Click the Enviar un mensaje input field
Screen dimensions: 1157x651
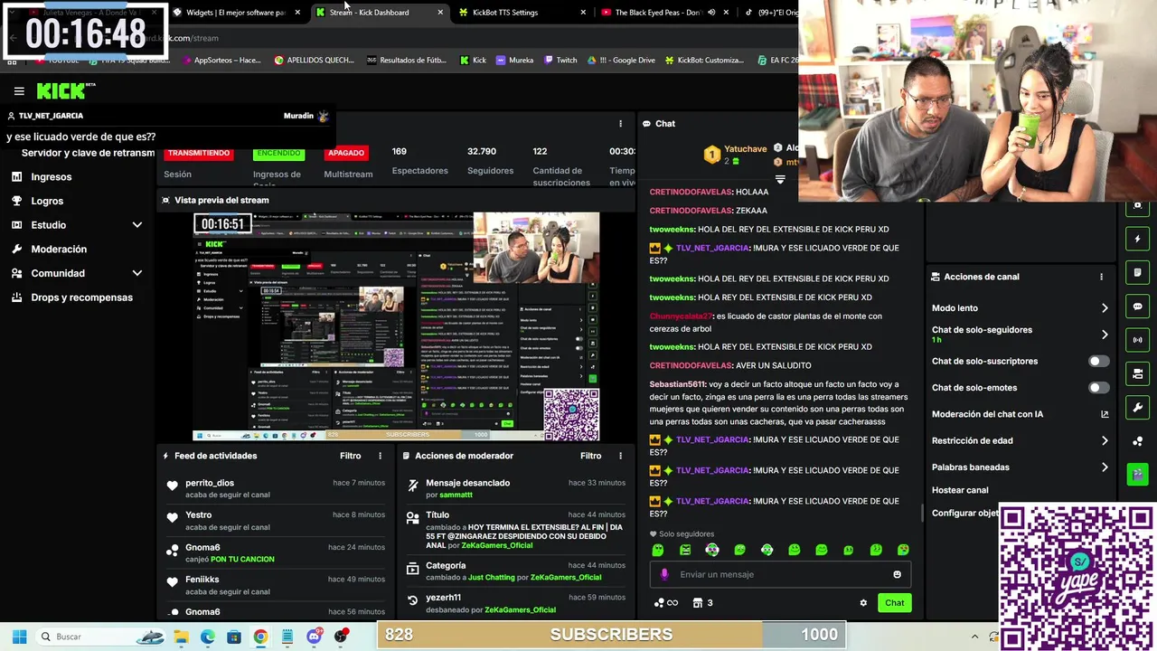tap(779, 574)
